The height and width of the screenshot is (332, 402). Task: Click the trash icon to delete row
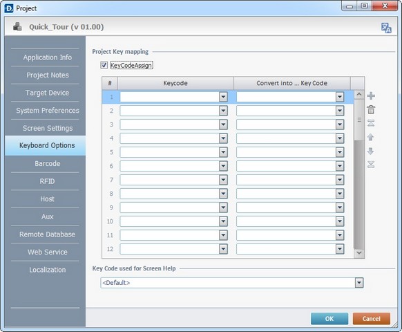pos(371,110)
